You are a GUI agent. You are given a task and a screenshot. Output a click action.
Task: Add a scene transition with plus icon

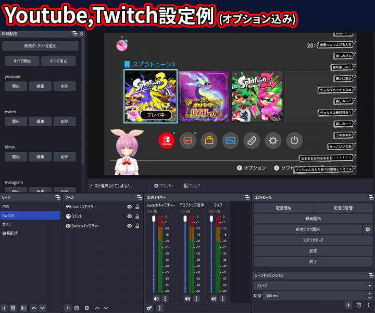click(x=348, y=305)
